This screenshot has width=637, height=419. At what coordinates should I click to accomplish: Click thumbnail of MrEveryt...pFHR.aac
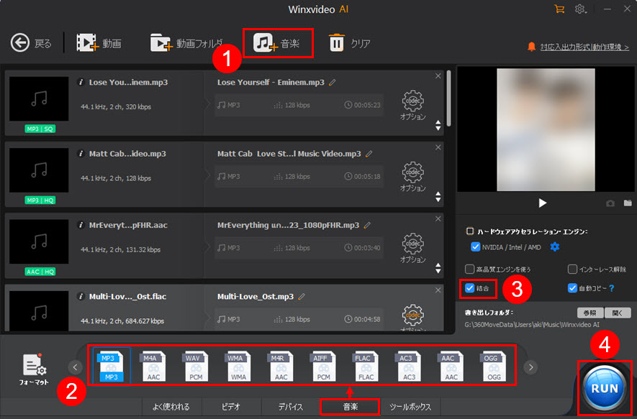[39, 241]
